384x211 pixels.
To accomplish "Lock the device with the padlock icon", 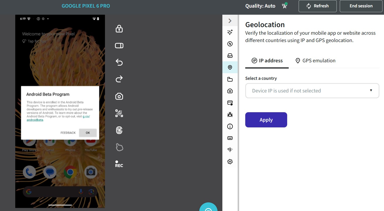I will 119,29.
